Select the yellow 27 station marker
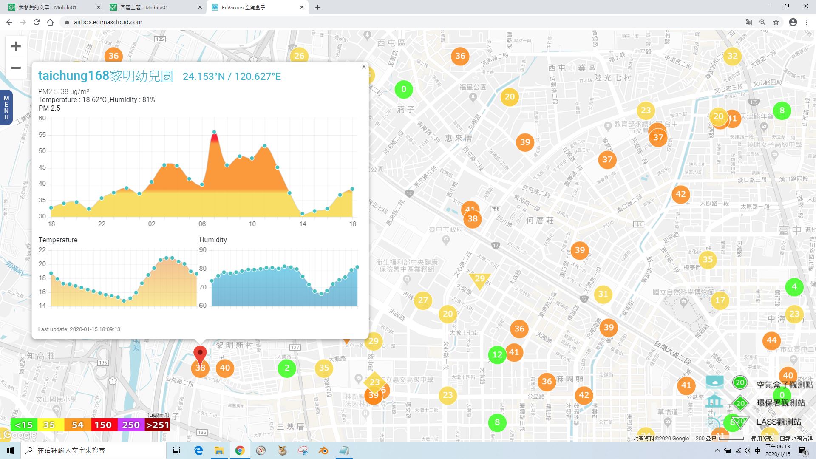Image resolution: width=816 pixels, height=459 pixels. coord(423,300)
